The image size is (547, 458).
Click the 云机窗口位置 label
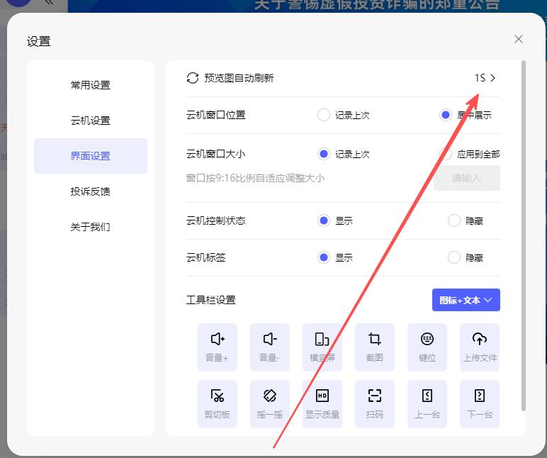tap(215, 115)
